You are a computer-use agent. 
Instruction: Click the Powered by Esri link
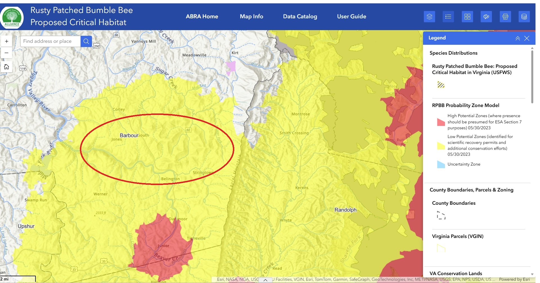514,279
